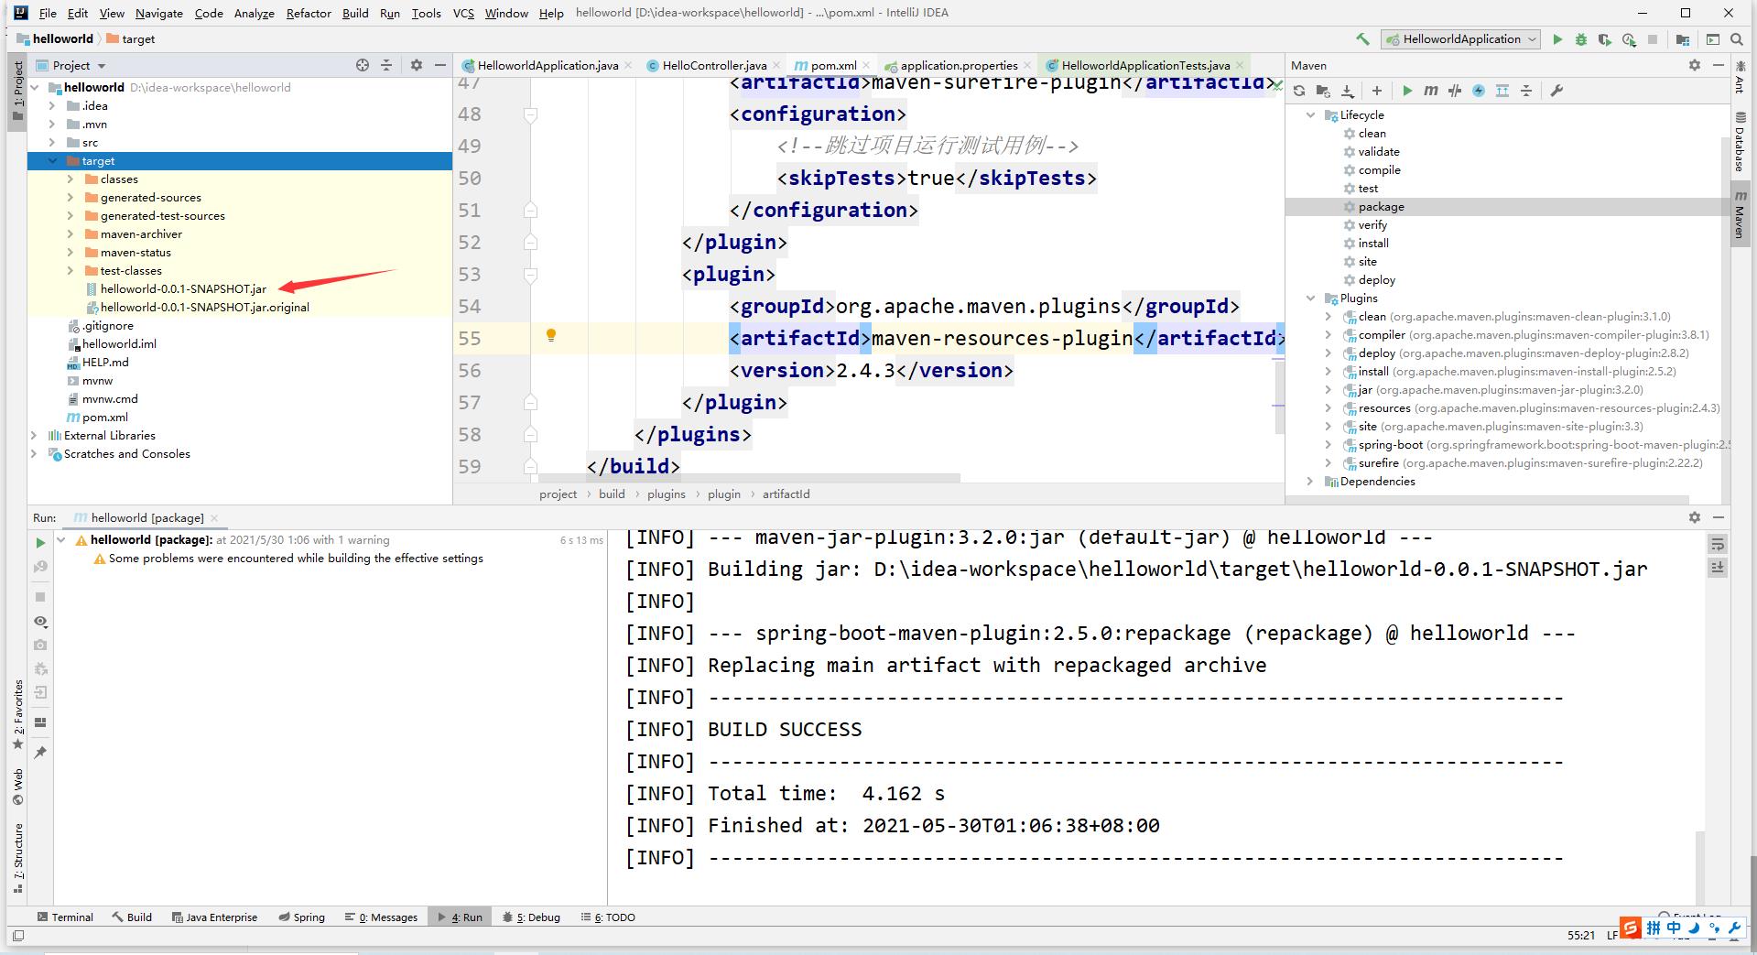Toggle Maven Offline Mode

(x=1455, y=91)
